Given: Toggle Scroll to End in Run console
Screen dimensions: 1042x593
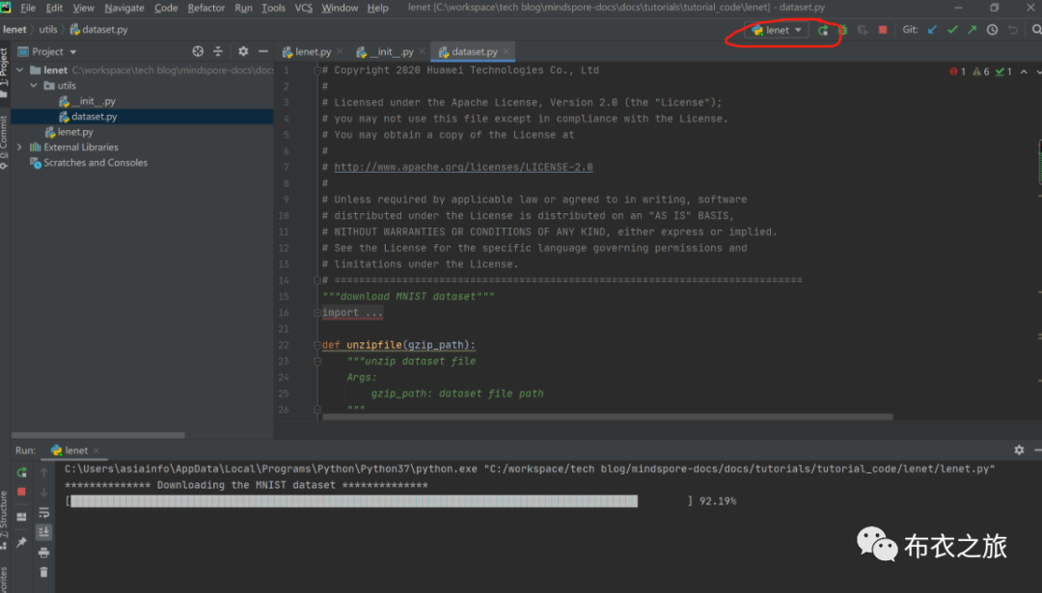Looking at the screenshot, I should point(43,532).
